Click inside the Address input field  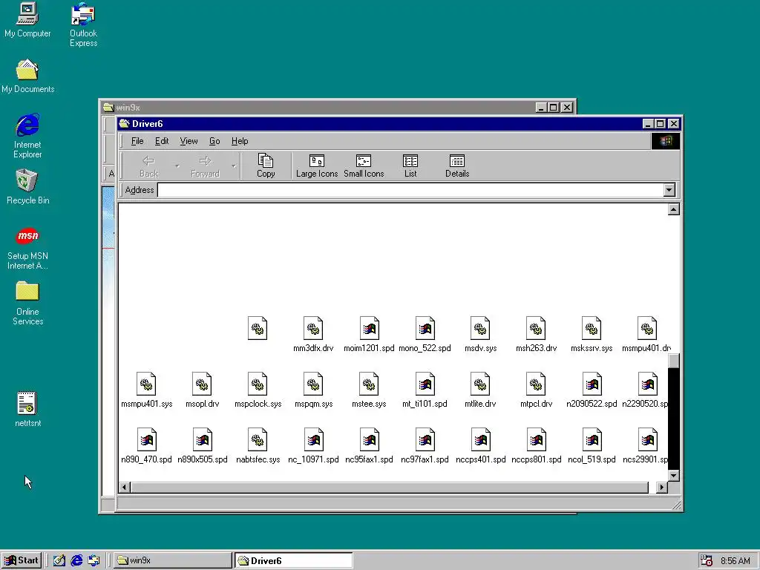coord(410,190)
